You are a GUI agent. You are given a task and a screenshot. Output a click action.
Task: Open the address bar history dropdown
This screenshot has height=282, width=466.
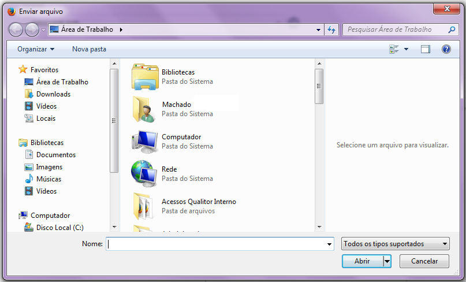point(318,29)
